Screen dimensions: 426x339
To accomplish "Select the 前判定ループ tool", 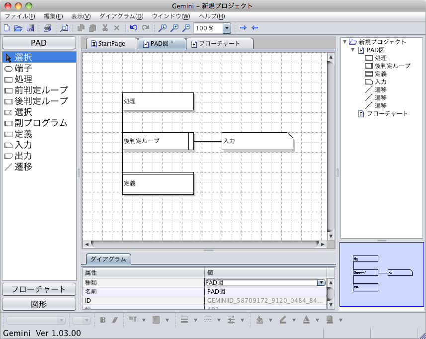I will pos(39,90).
